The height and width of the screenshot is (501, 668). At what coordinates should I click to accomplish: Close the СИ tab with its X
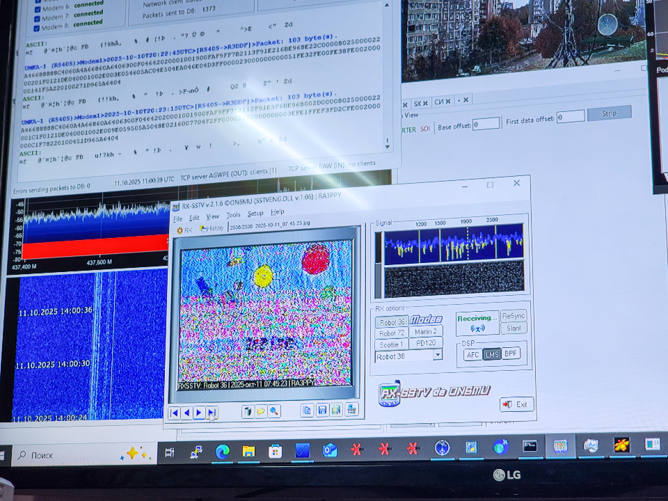448,102
